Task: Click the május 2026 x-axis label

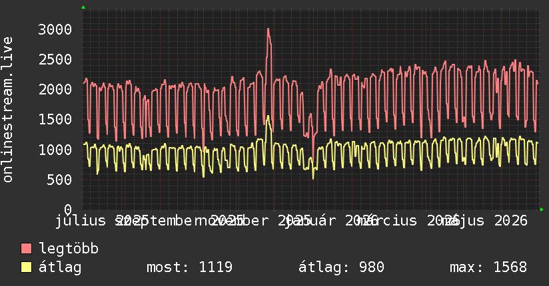Action: [484, 221]
